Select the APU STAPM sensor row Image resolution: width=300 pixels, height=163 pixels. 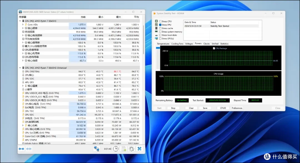79,140
